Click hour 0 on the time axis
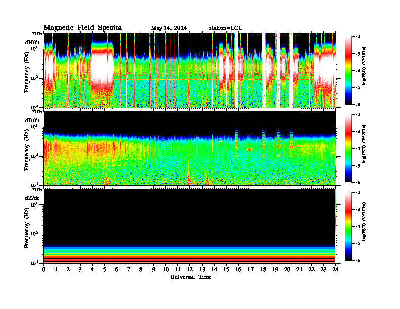The image size is (400, 309). [44, 269]
